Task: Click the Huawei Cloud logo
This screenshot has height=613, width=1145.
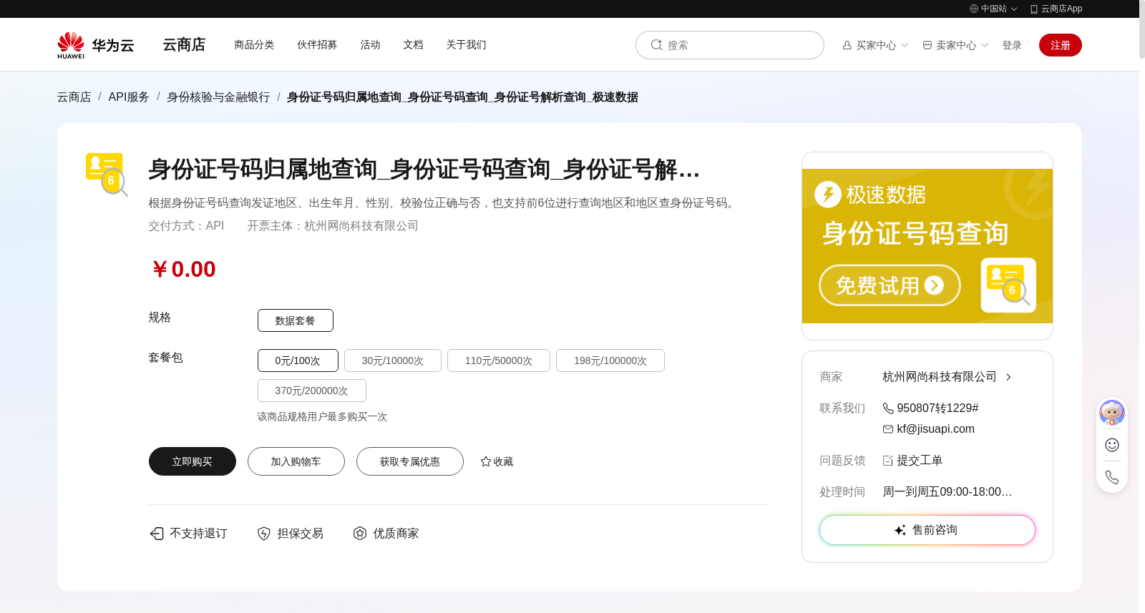Action: coord(96,45)
